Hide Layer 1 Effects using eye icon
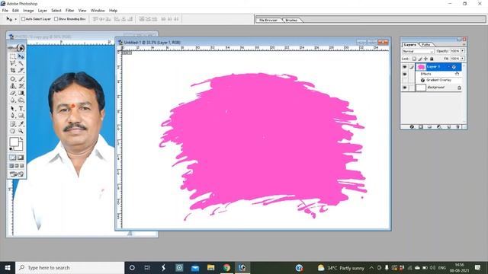488x274 pixels. pyautogui.click(x=405, y=75)
